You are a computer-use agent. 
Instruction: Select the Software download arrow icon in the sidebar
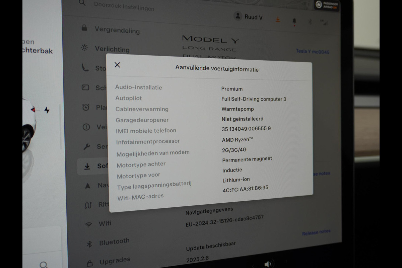click(x=87, y=166)
